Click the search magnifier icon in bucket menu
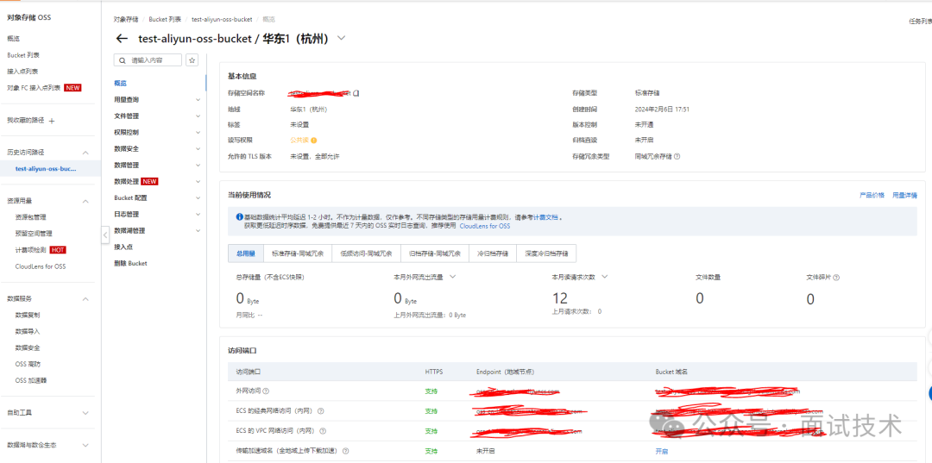Image resolution: width=932 pixels, height=463 pixels. coord(123,60)
